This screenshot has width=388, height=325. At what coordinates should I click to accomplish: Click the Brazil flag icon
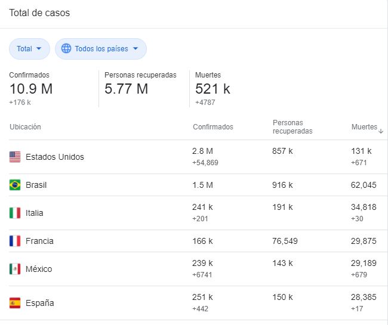coord(15,185)
